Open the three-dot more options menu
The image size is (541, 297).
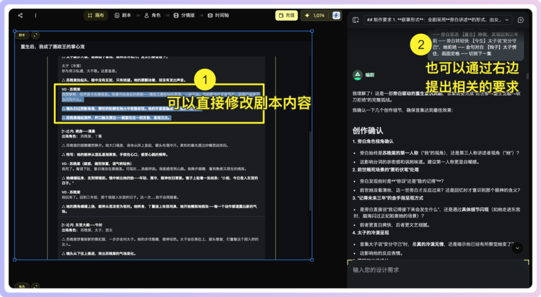[36, 16]
